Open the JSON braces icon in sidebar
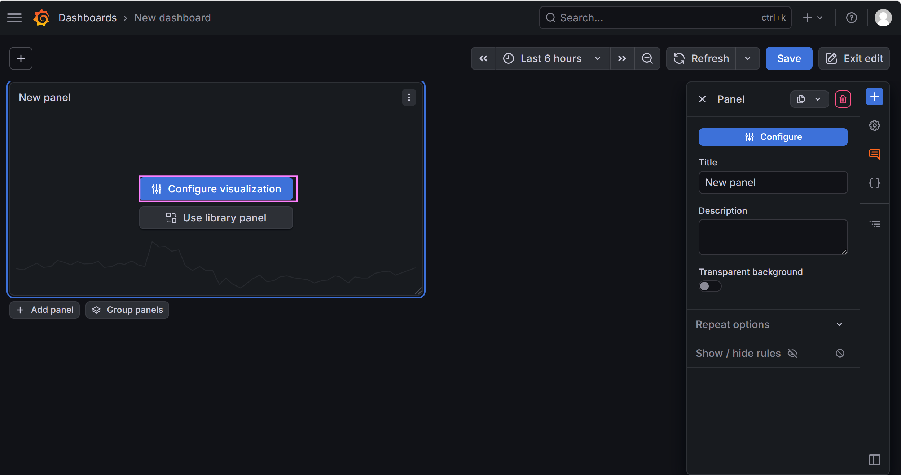The width and height of the screenshot is (901, 475). (874, 183)
